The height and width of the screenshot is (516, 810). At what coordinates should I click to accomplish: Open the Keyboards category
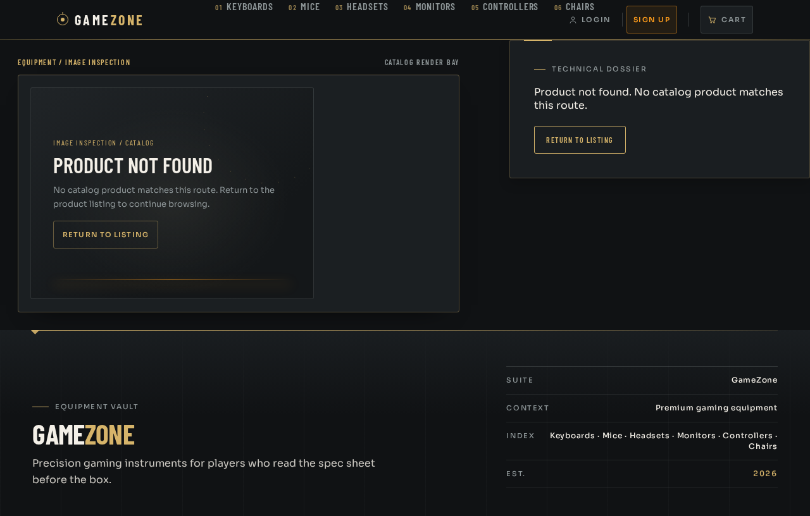point(244,7)
